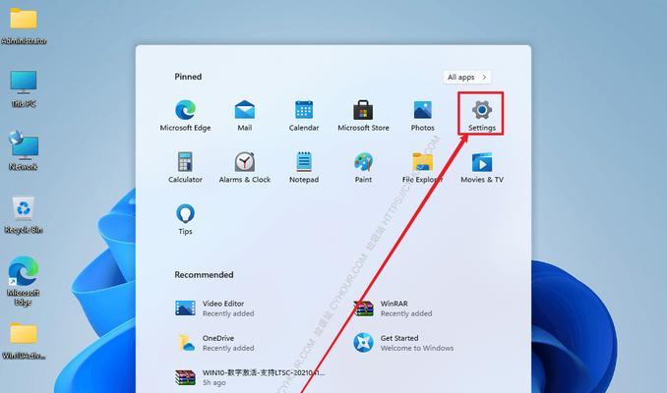Select Microsoft Edge desktop shortcut
The width and height of the screenshot is (667, 393).
(24, 281)
